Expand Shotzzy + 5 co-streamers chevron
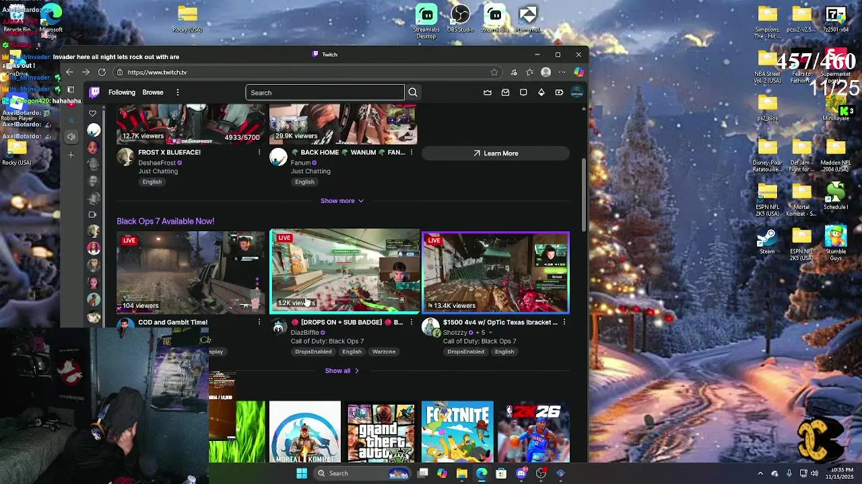862x484 pixels. click(490, 333)
